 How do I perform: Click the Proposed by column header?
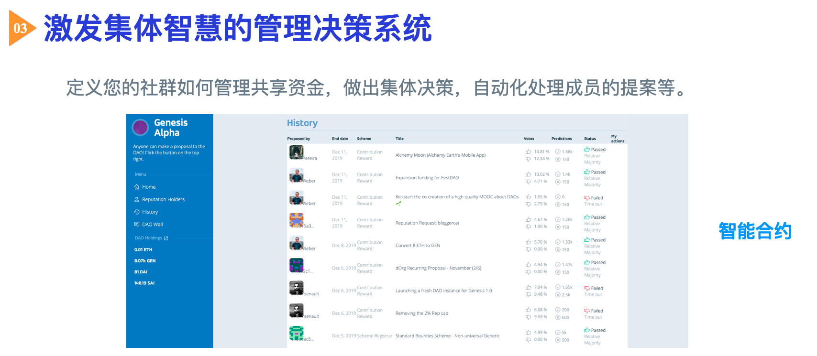tap(298, 139)
